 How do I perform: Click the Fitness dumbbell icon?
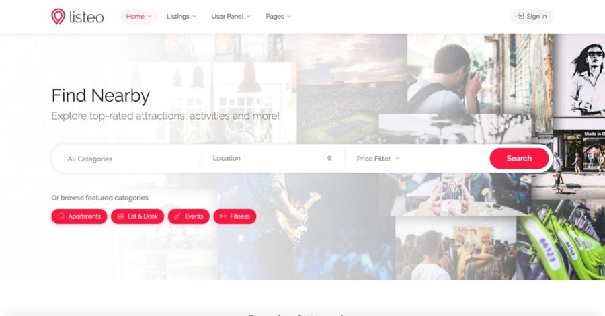coord(223,216)
